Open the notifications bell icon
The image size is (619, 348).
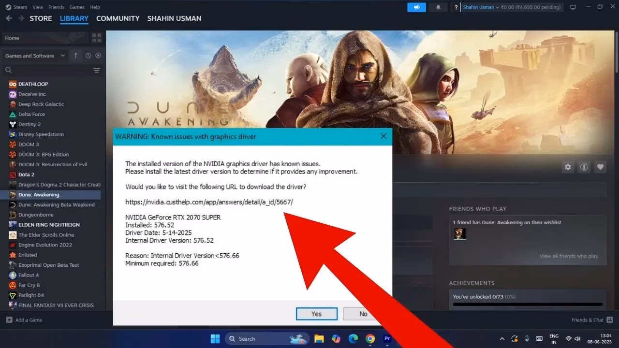[438, 7]
